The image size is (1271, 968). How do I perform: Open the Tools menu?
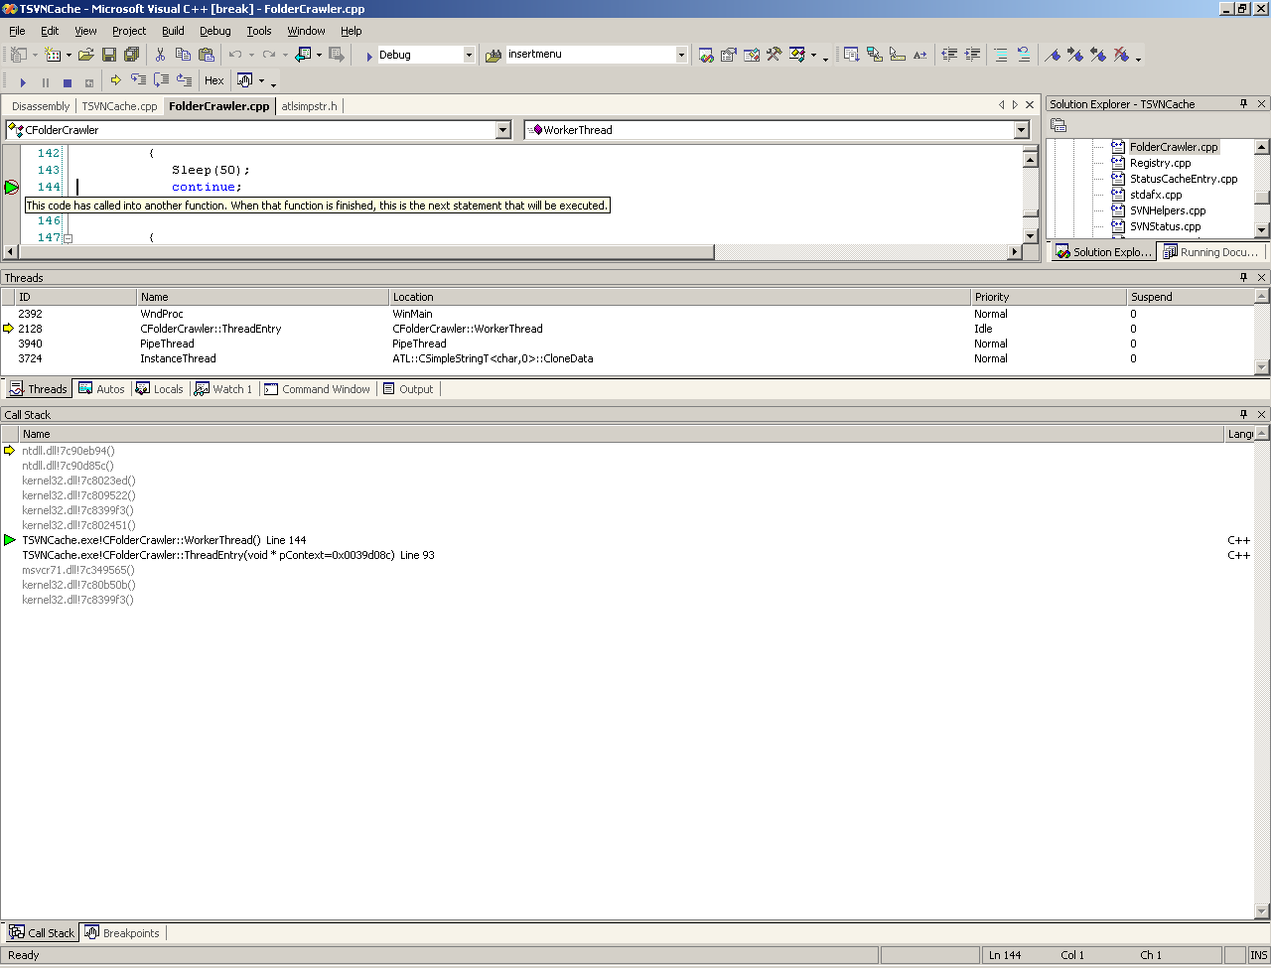coord(259,31)
